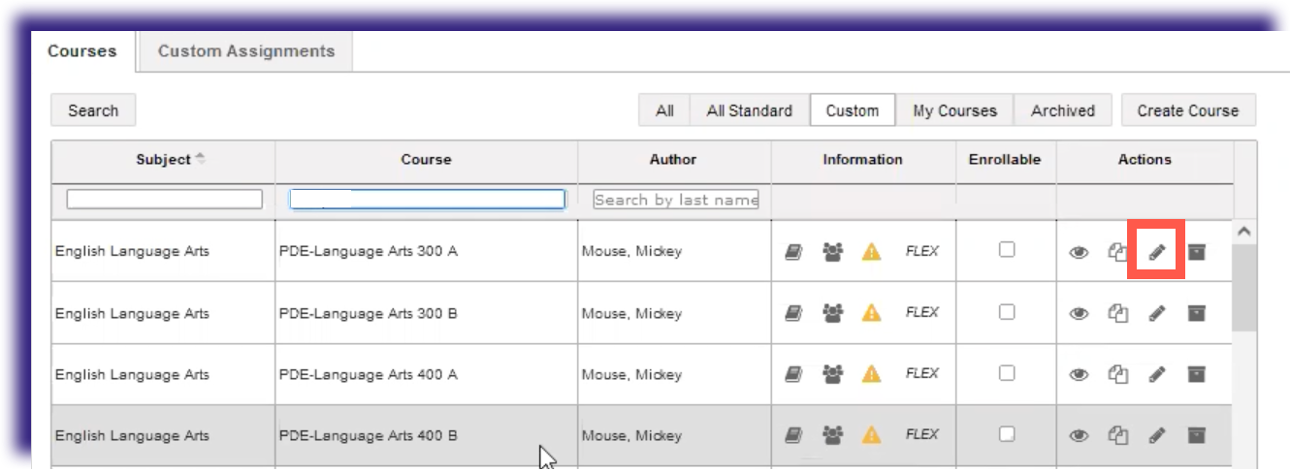Screen dimensions: 1290x471
Task: Edit PDE-Language Arts 300 B with pencil icon
Action: (x=1156, y=313)
